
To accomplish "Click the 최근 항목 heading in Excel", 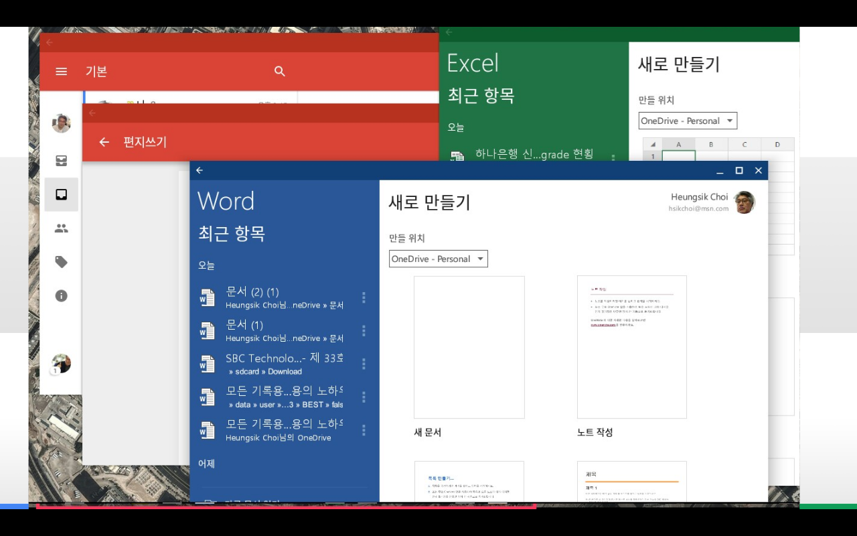I will tap(481, 95).
